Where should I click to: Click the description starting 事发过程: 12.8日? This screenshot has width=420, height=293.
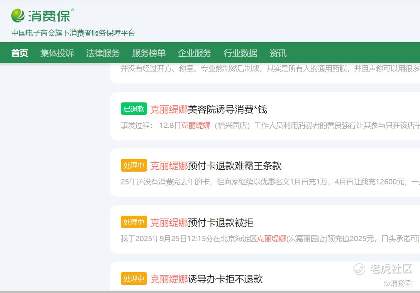point(270,125)
